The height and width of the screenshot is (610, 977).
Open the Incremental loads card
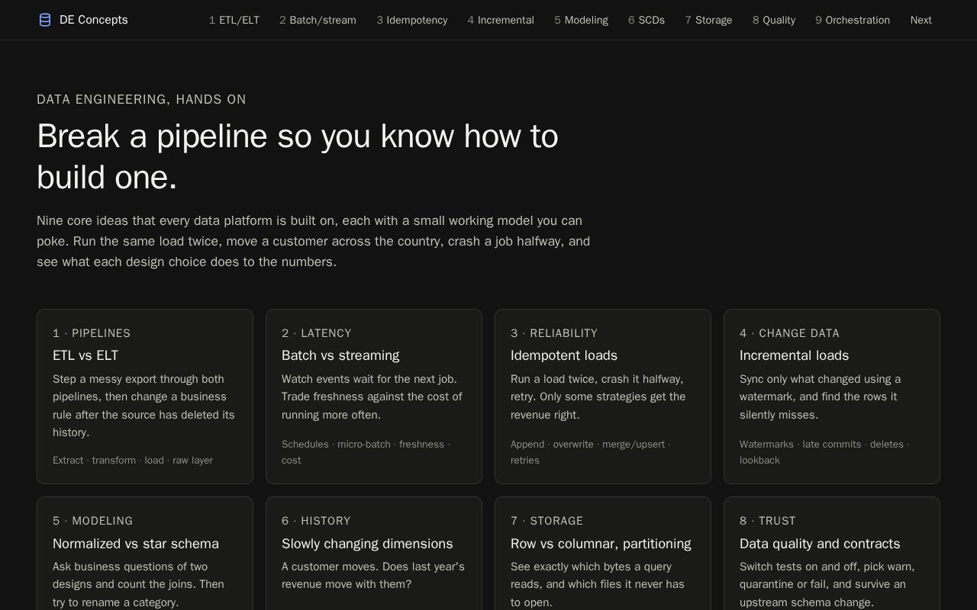pyautogui.click(x=832, y=396)
